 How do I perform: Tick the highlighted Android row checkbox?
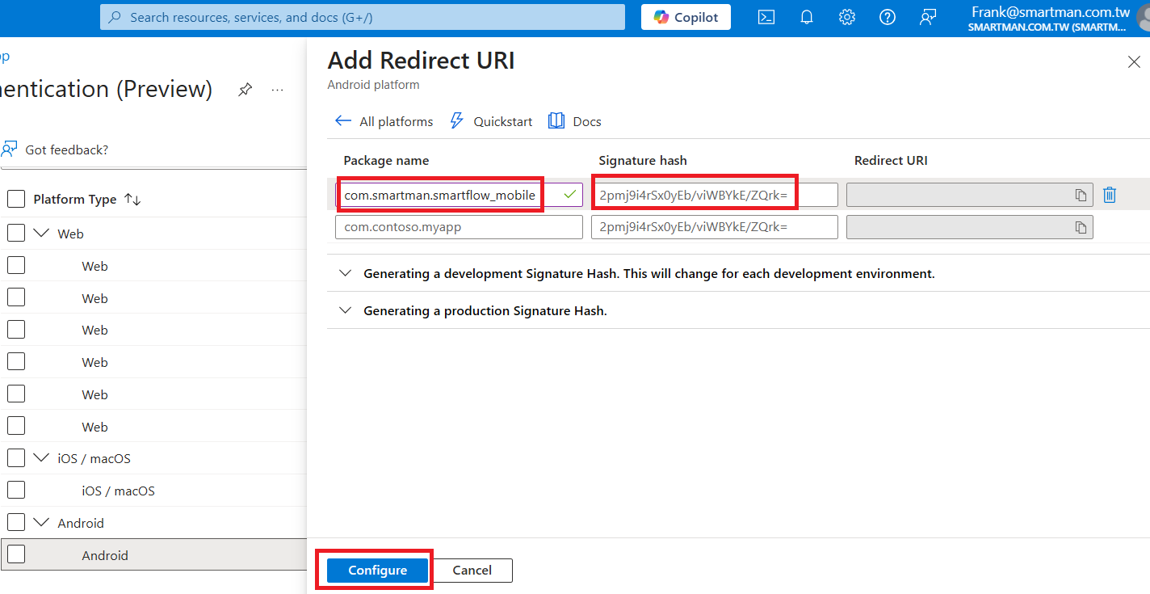click(16, 555)
